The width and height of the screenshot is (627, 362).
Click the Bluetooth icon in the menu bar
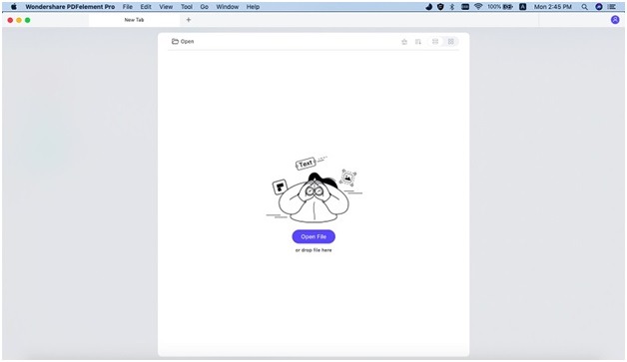tap(452, 7)
